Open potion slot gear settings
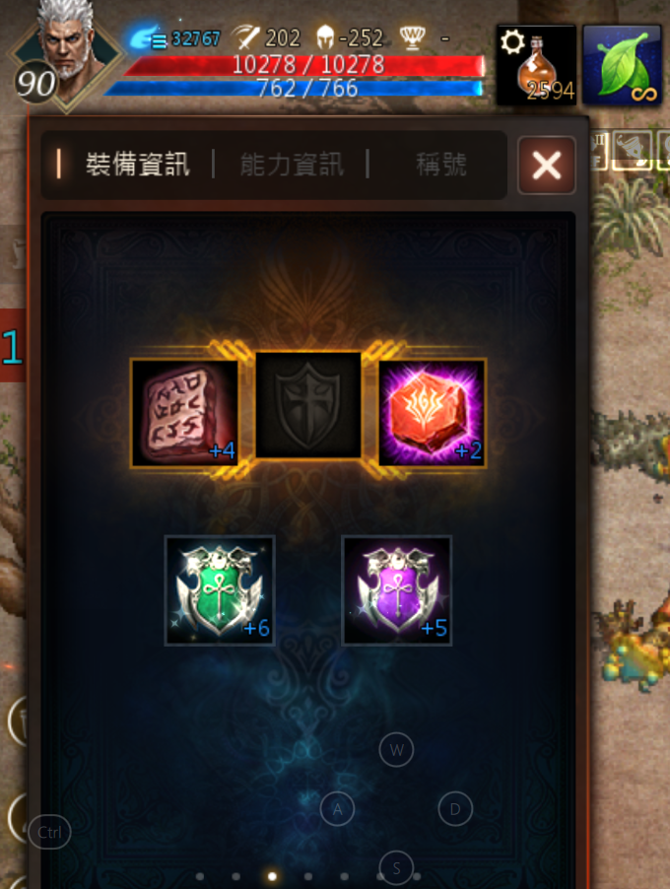 pos(512,41)
